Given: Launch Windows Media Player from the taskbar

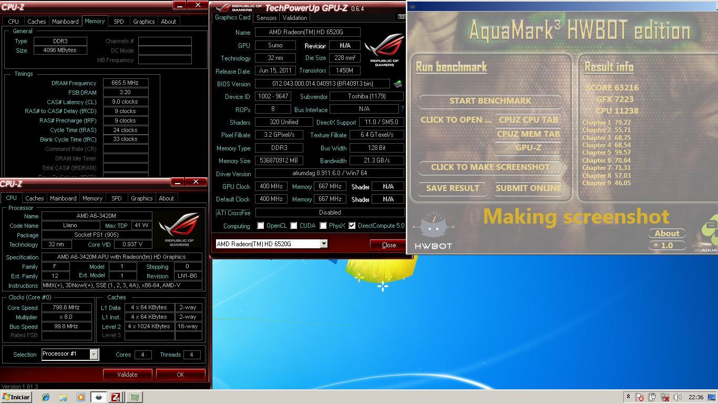Looking at the screenshot, I should pos(80,397).
